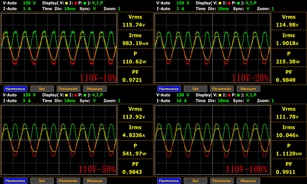Image resolution: width=307 pixels, height=184 pixels.
Task: Click the PF 0.9911 reading
Action: tap(289, 168)
